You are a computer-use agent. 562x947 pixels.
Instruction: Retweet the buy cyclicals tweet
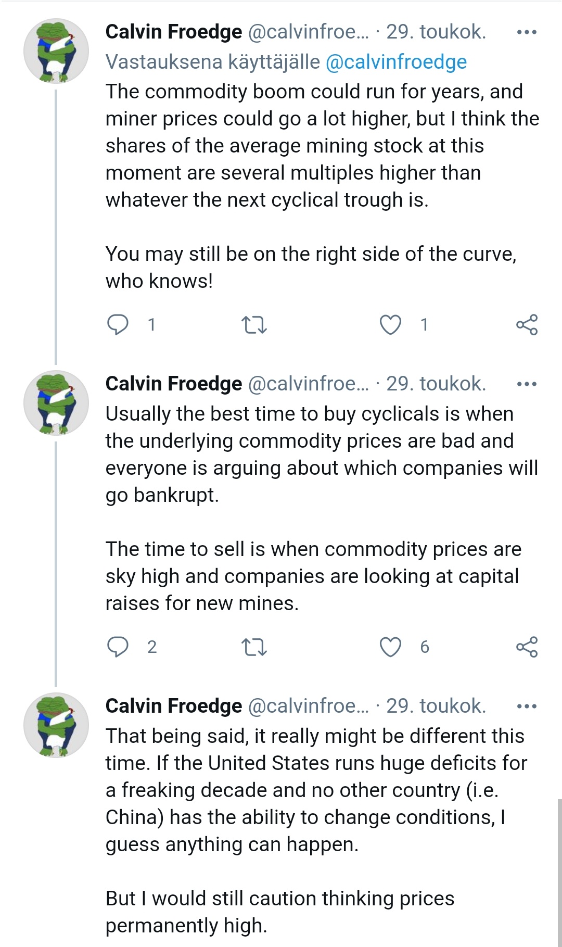(254, 647)
